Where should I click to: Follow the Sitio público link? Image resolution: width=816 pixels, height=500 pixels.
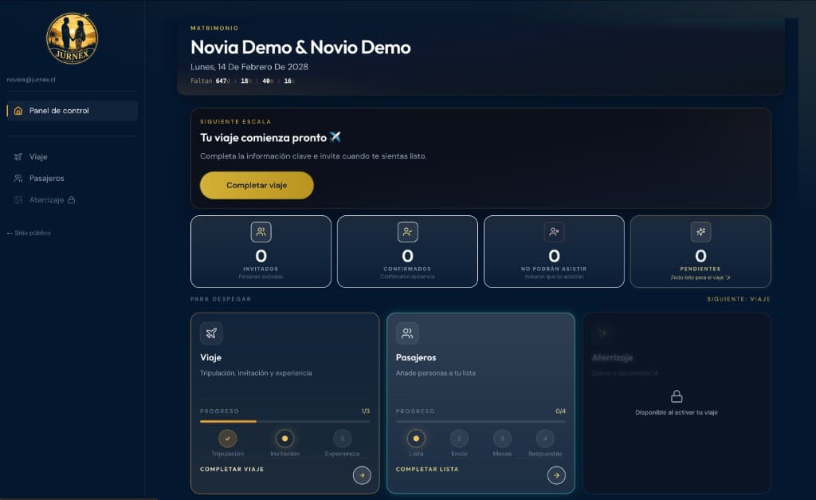pos(29,233)
